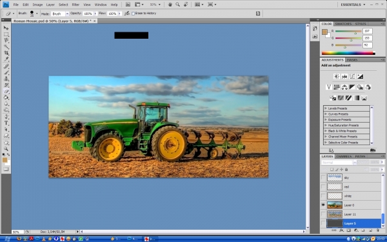The height and width of the screenshot is (242, 387).
Task: Select the Type tool
Action: [x=6, y=123]
